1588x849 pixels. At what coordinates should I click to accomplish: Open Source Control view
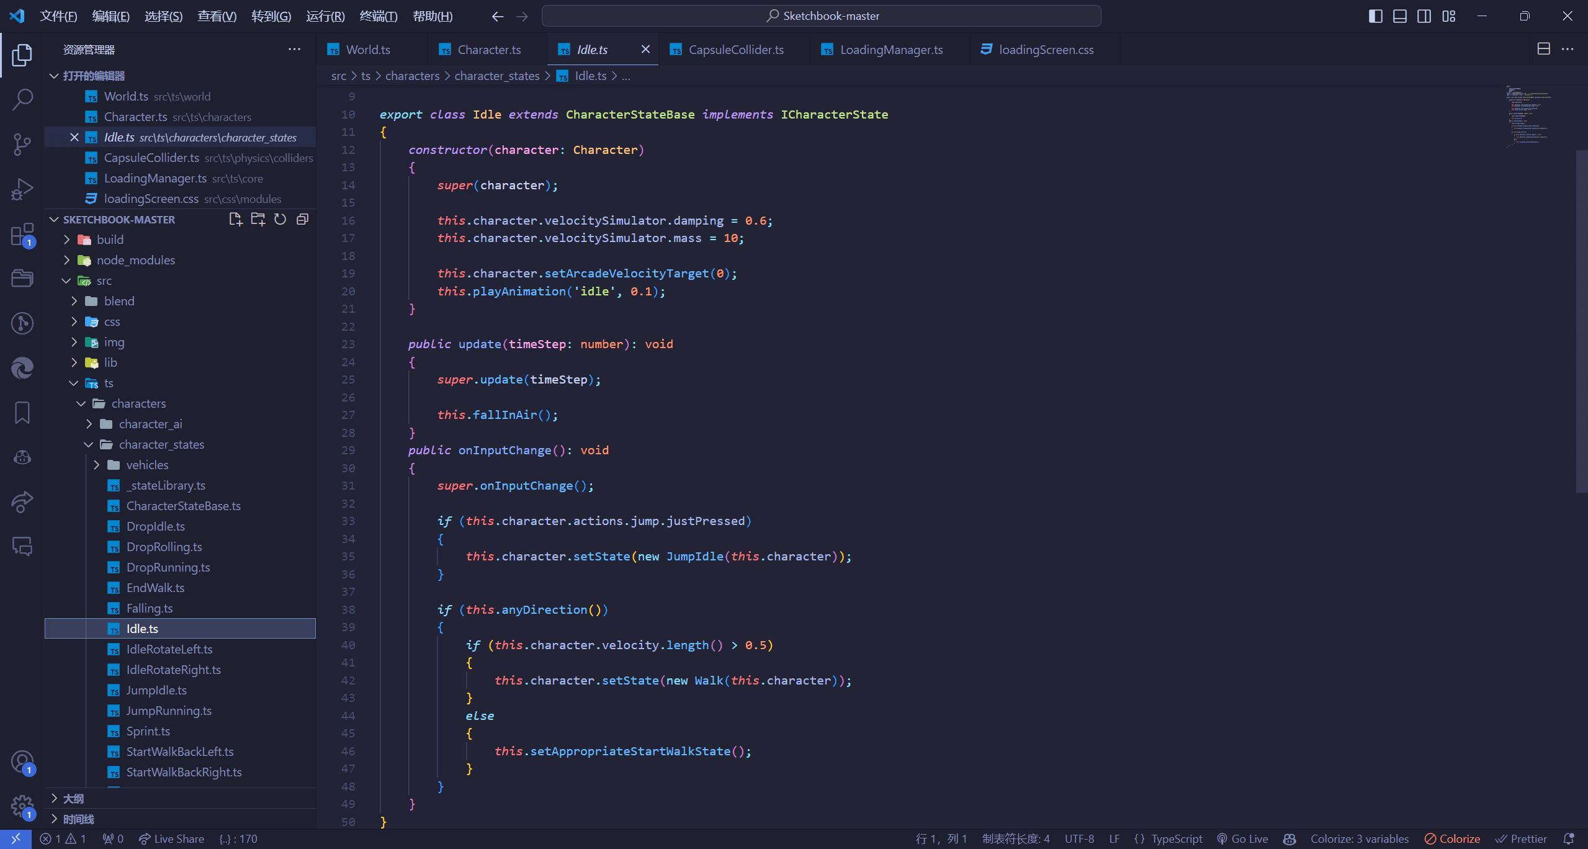pos(22,144)
